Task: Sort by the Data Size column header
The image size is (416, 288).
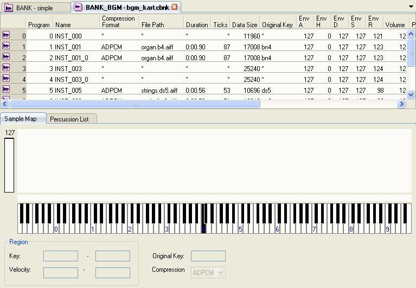Action: tap(245, 25)
